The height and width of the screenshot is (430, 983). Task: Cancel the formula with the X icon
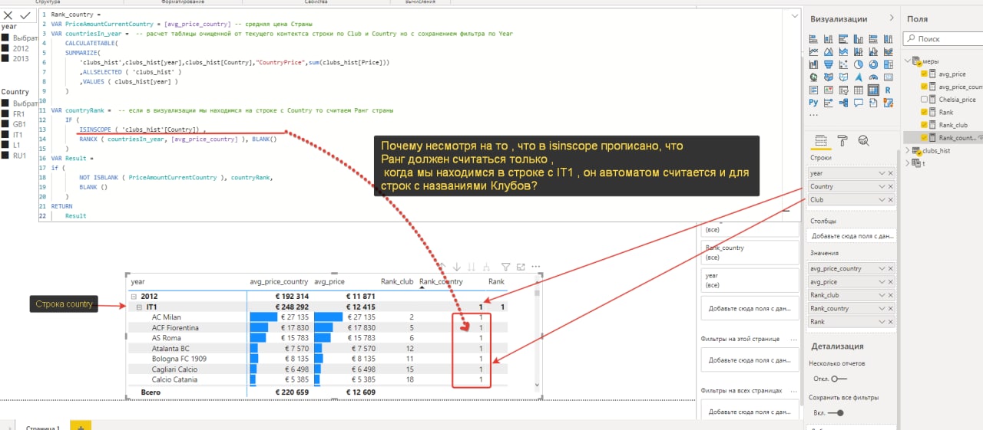click(8, 15)
